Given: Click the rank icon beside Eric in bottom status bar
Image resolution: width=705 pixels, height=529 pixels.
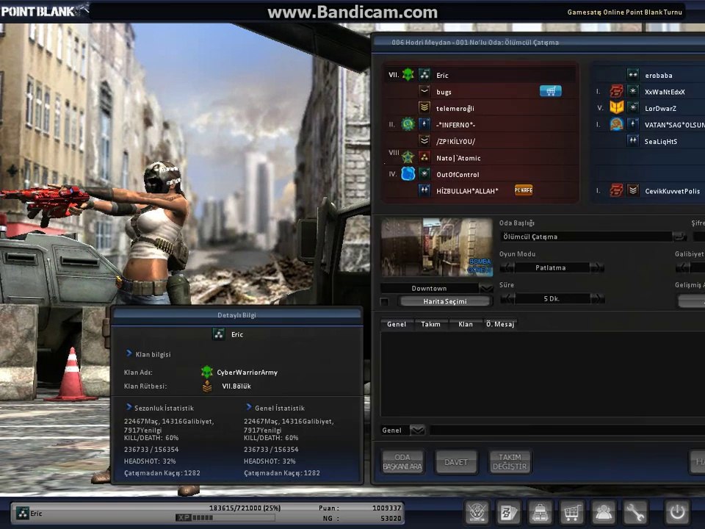Looking at the screenshot, I should click(x=23, y=514).
